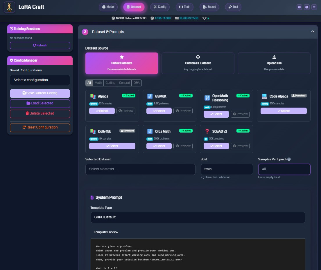This screenshot has height=270, width=321.
Task: Click the Download badge on Dolly 15k
Action: [x=127, y=131]
